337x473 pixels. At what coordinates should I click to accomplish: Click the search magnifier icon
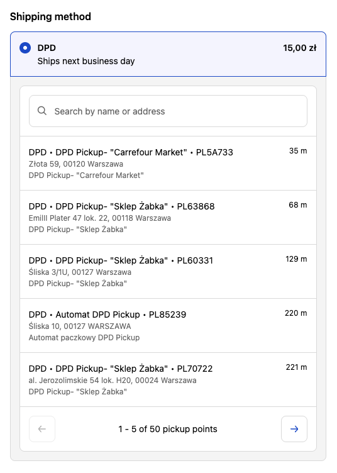[42, 111]
